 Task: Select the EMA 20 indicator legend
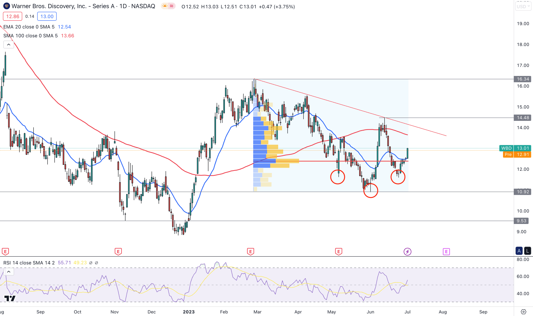point(29,27)
